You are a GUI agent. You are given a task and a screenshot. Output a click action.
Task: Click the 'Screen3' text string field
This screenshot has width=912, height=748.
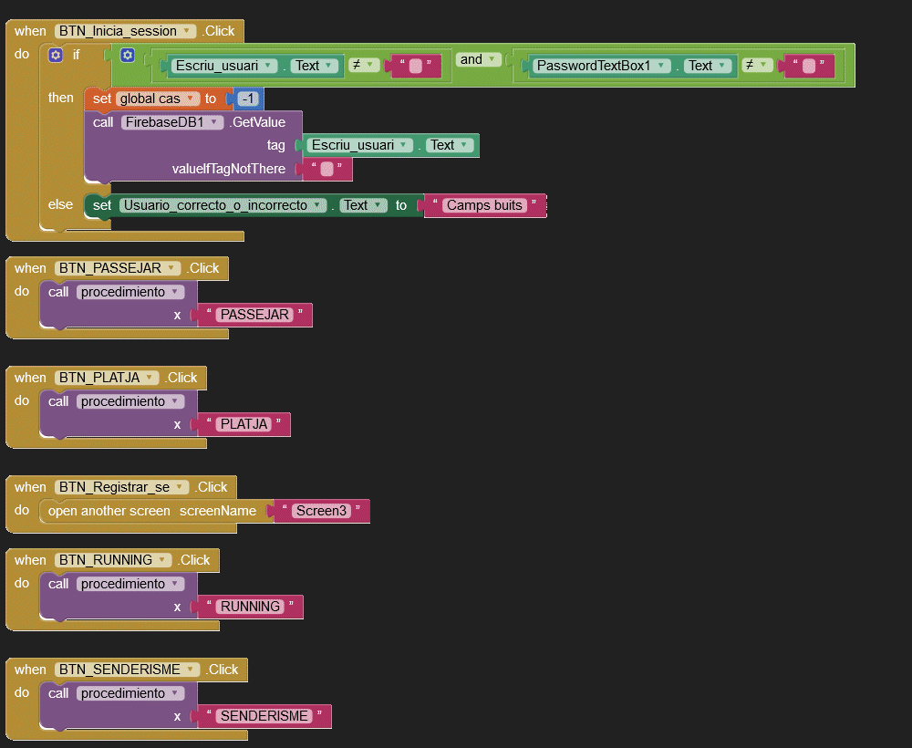(x=321, y=511)
